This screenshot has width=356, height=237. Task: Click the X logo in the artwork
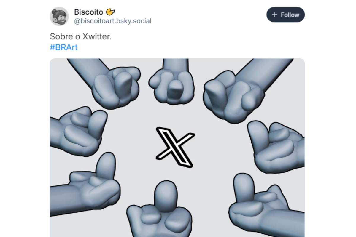[x=175, y=147]
